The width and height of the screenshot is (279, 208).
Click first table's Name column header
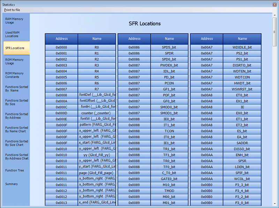click(x=97, y=39)
